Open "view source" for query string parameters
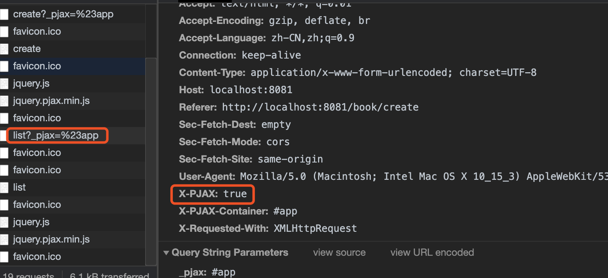608x278 pixels. tap(339, 252)
